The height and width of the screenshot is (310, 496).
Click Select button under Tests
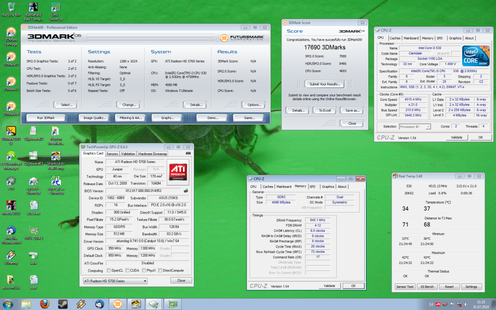pyautogui.click(x=66, y=105)
